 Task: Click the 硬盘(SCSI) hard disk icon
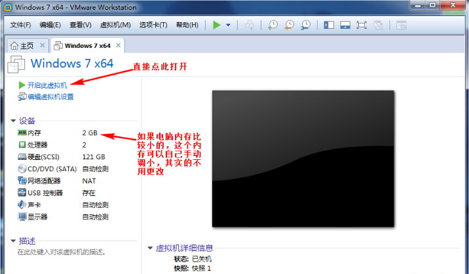22,157
